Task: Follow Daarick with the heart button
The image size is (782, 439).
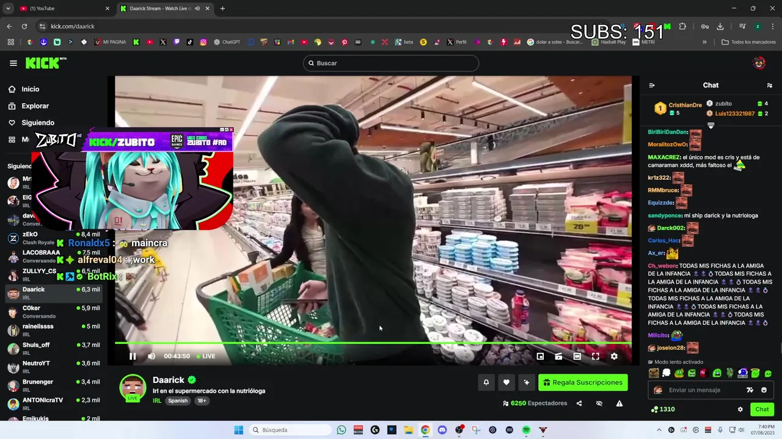Action: [x=506, y=382]
